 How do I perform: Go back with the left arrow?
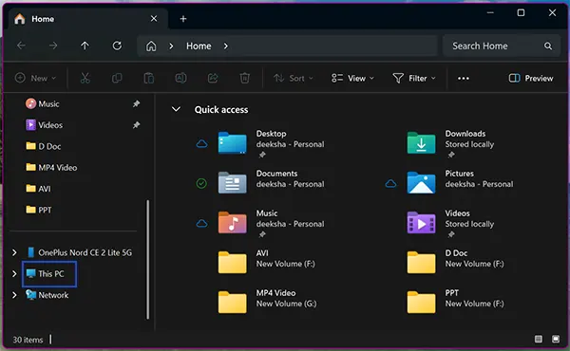[21, 46]
